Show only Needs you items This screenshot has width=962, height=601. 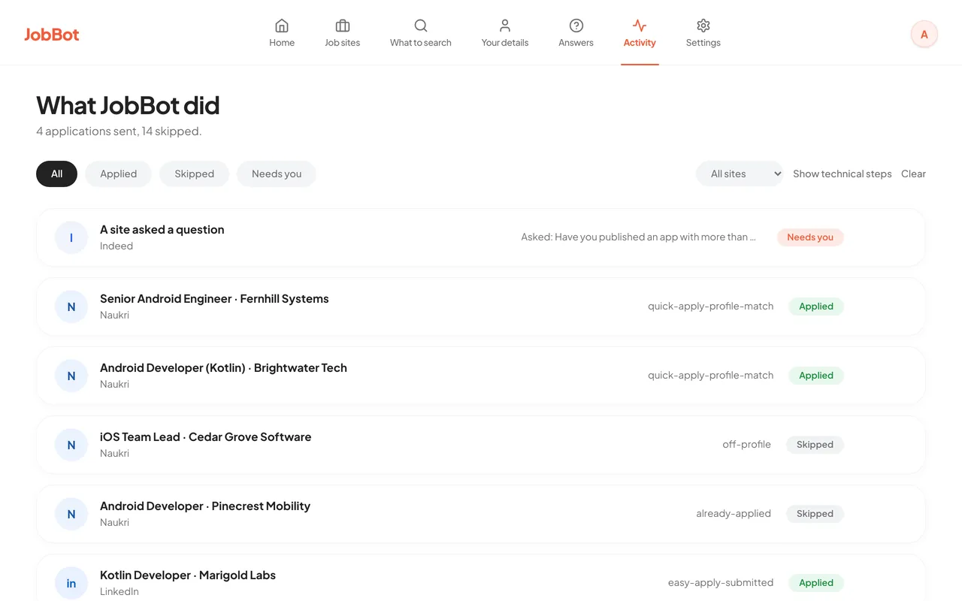277,174
